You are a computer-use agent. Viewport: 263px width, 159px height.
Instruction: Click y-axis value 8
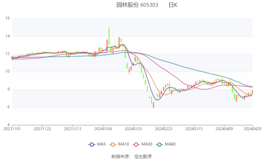[x=9, y=89]
